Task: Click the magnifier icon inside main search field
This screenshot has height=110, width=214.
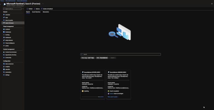Action: coord(82,54)
